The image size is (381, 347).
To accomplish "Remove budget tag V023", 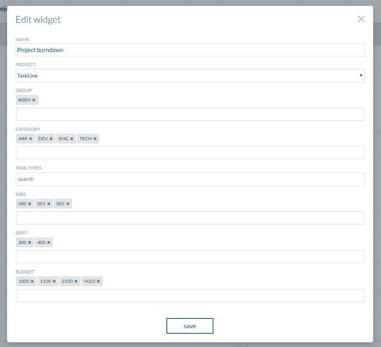I will click(x=98, y=282).
